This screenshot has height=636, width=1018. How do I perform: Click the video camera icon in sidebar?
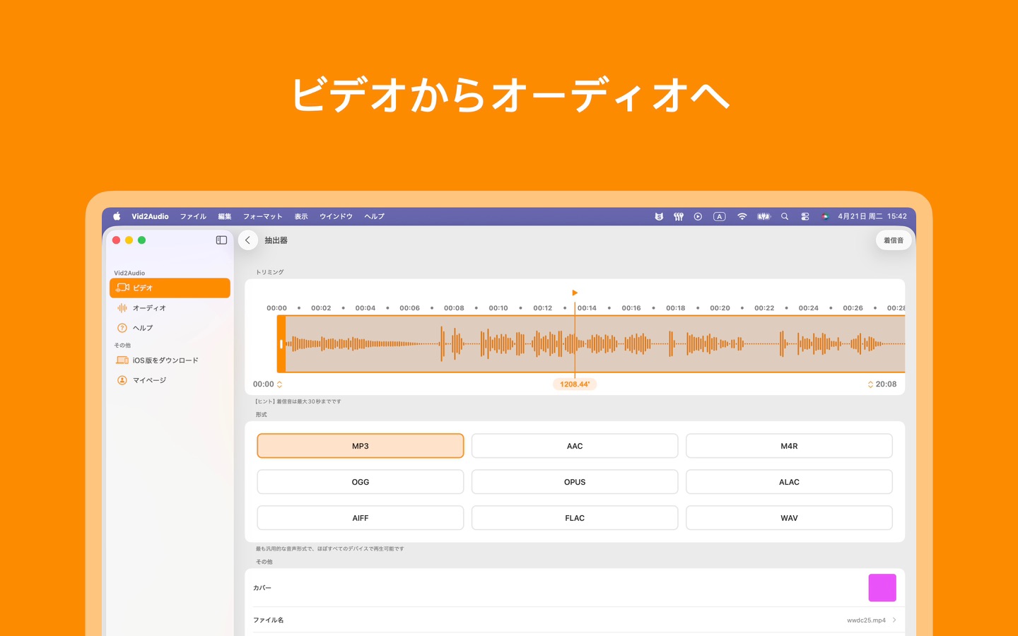point(123,288)
